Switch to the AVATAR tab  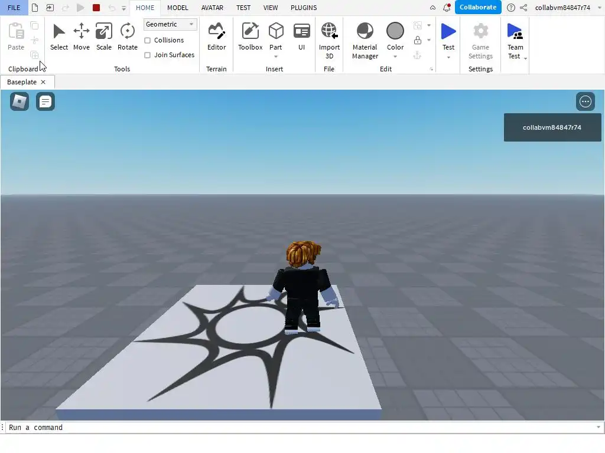point(212,8)
